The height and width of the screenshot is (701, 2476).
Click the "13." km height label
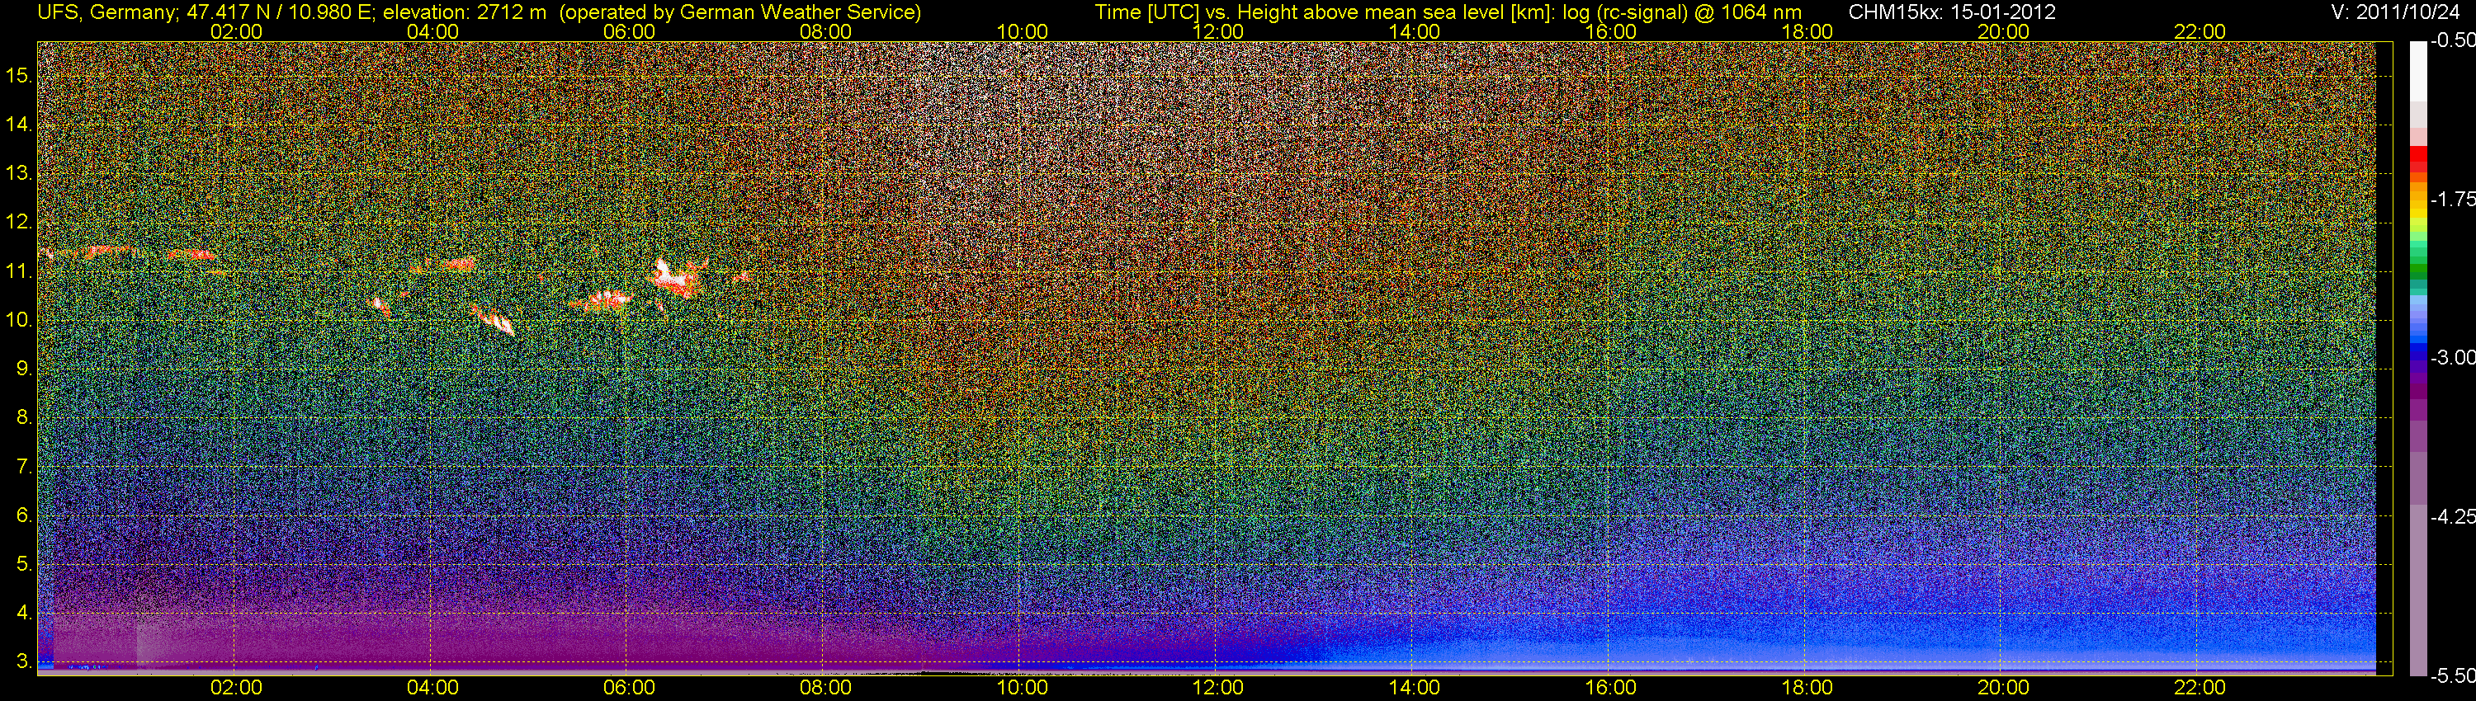[19, 174]
